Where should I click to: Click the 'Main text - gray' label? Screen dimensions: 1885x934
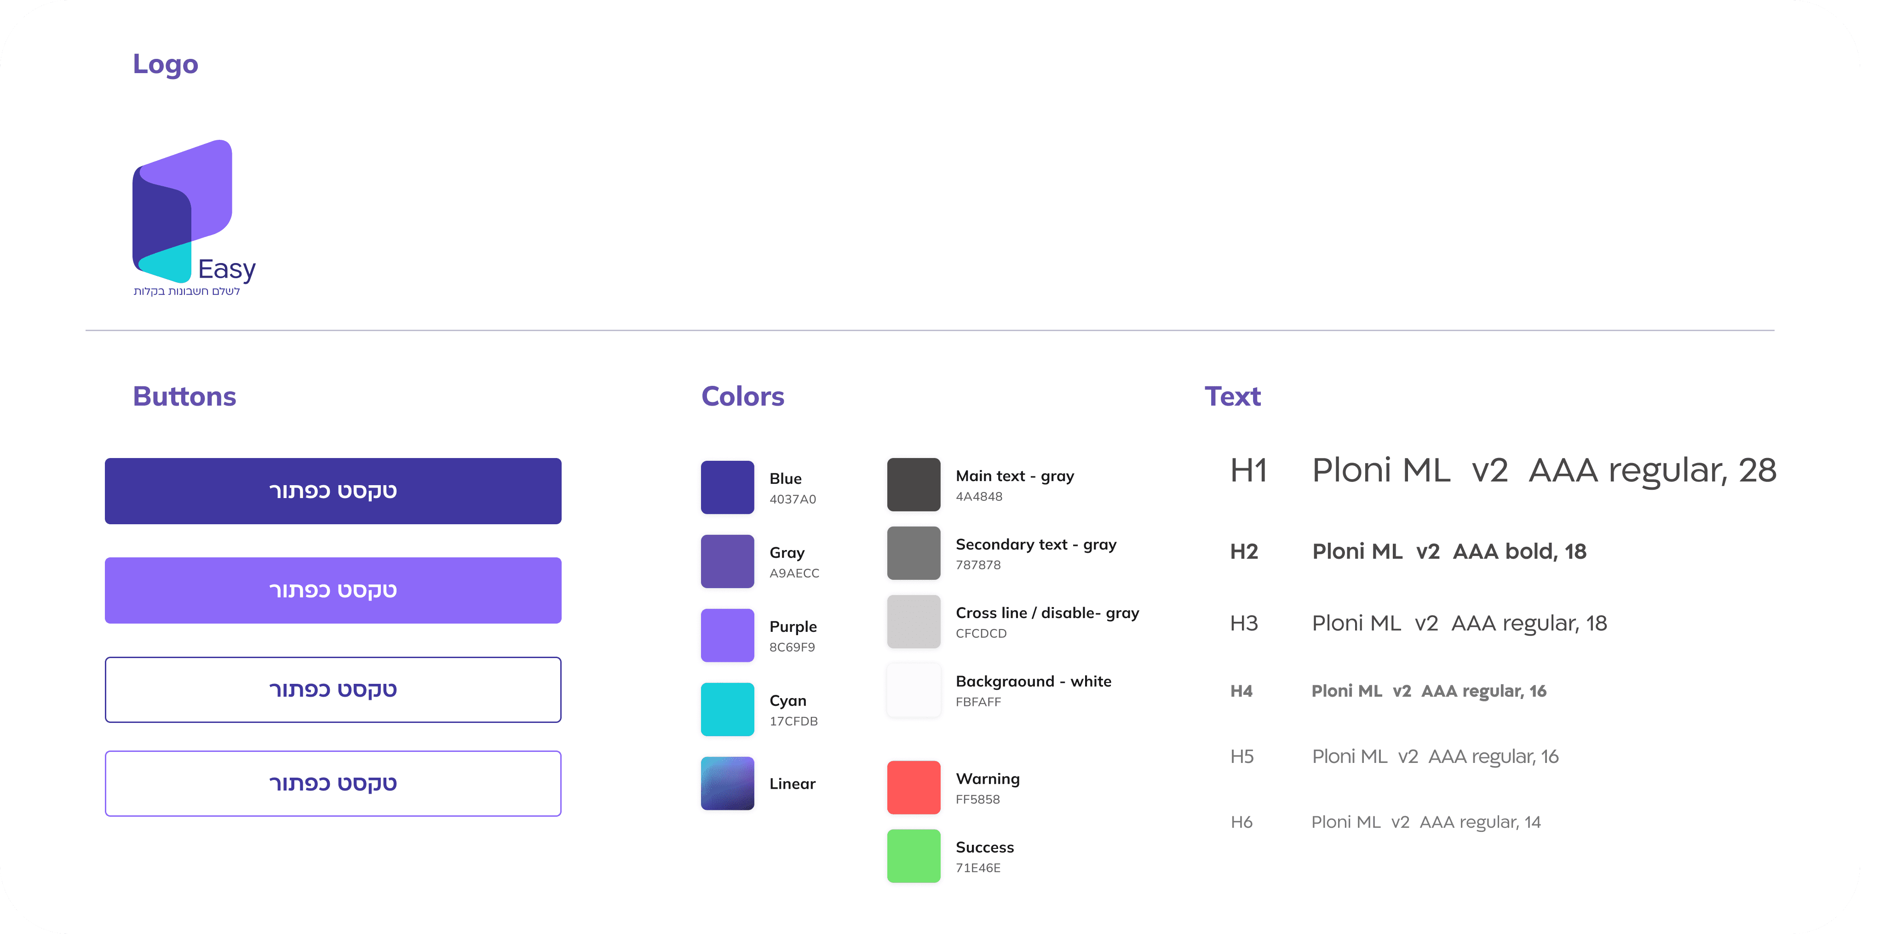[1015, 476]
